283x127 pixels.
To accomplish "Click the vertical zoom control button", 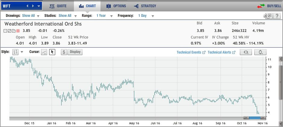I will tap(260, 52).
